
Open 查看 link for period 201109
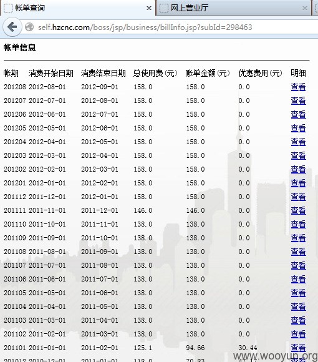pos(298,238)
